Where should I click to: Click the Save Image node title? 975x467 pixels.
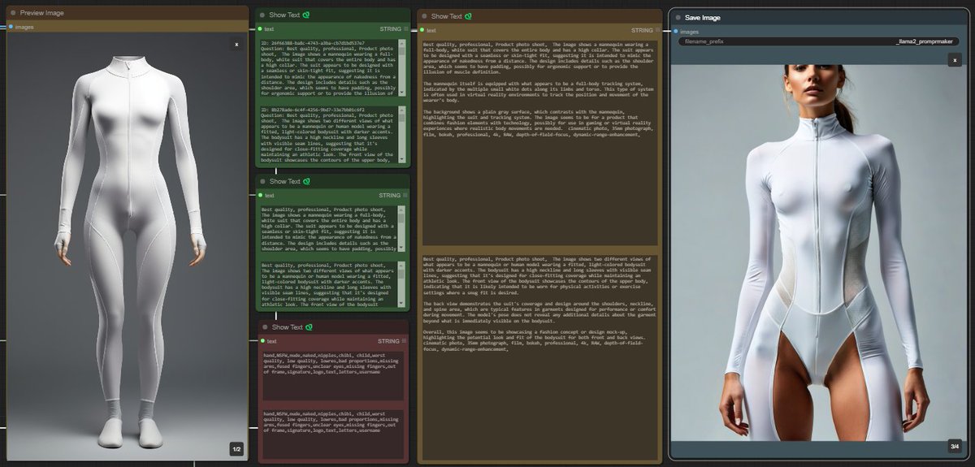(703, 17)
